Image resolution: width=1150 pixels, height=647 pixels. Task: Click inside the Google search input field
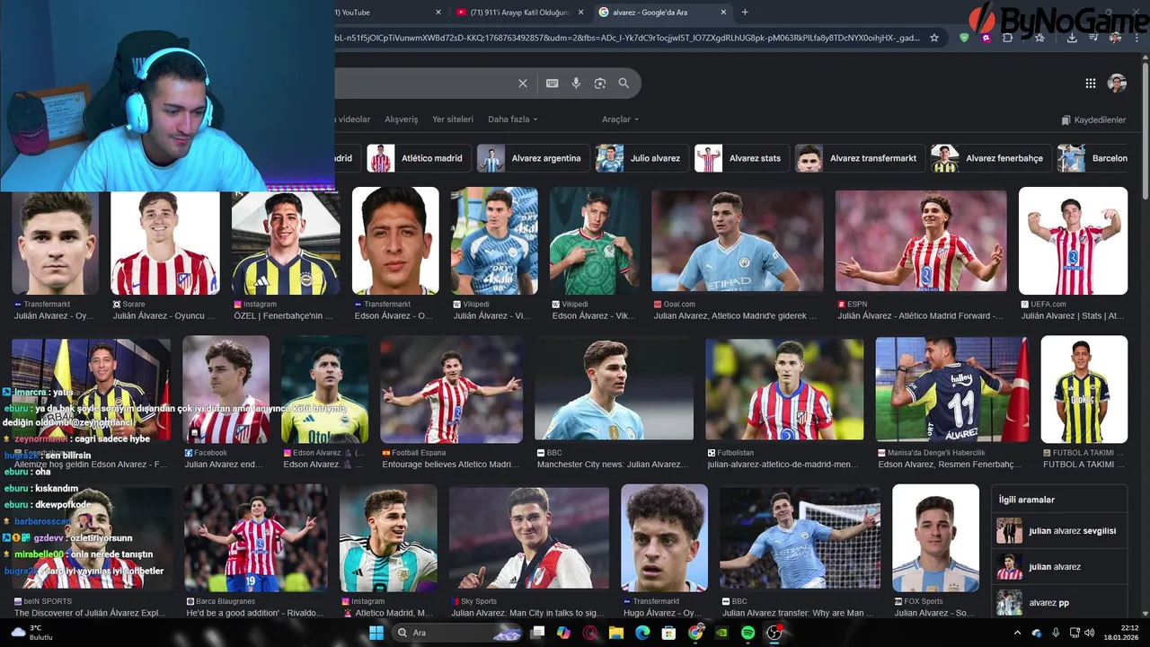(421, 84)
